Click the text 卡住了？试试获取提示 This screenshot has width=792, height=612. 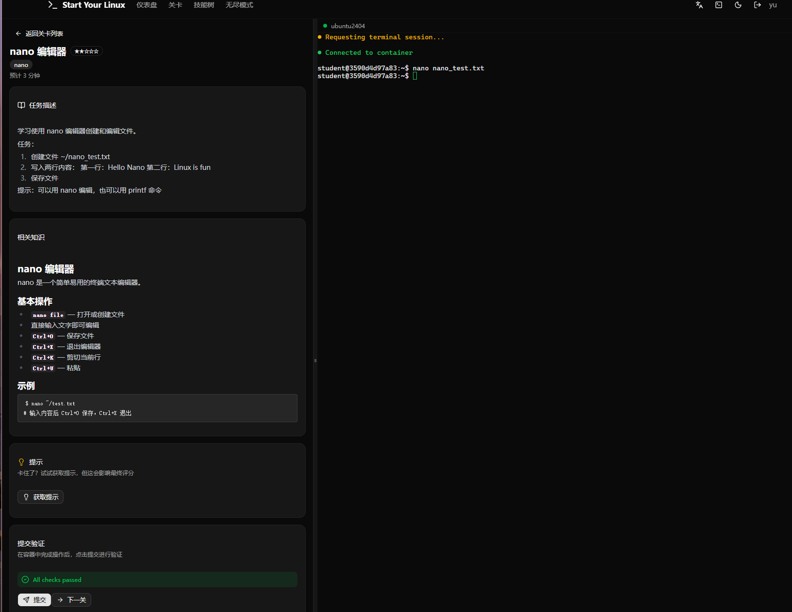click(76, 473)
